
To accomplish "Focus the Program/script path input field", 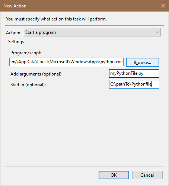I will click(66, 62).
